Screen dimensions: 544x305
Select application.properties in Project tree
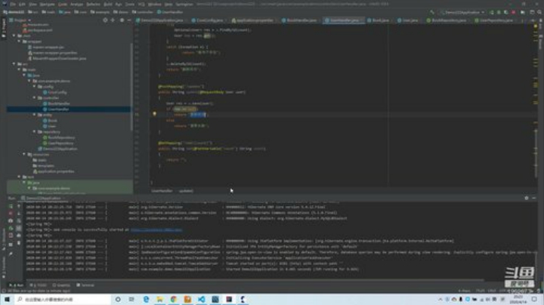[56, 171]
